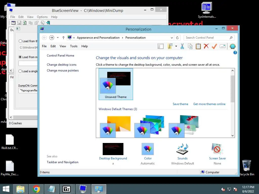Select the flowers Windows default theme

pos(184,126)
